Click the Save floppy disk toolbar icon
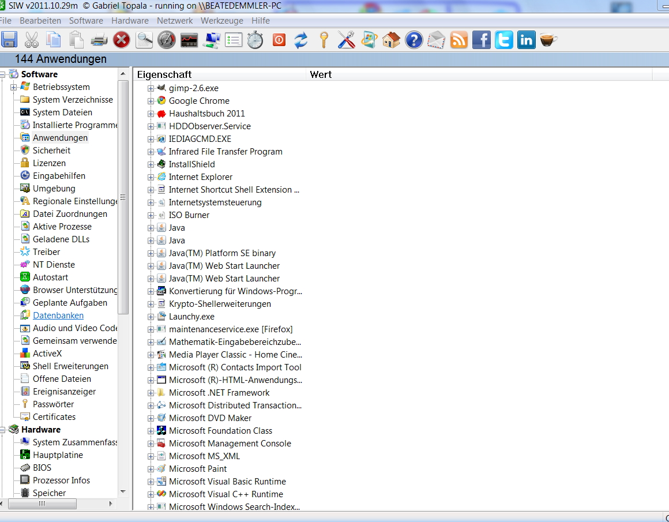The width and height of the screenshot is (669, 522). click(x=9, y=40)
